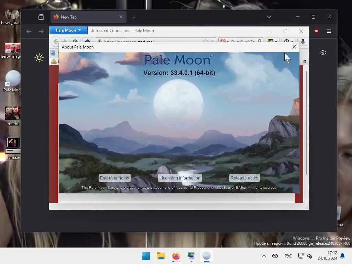Open uBlock Origin extension icon
The width and height of the screenshot is (352, 264).
pos(317,31)
